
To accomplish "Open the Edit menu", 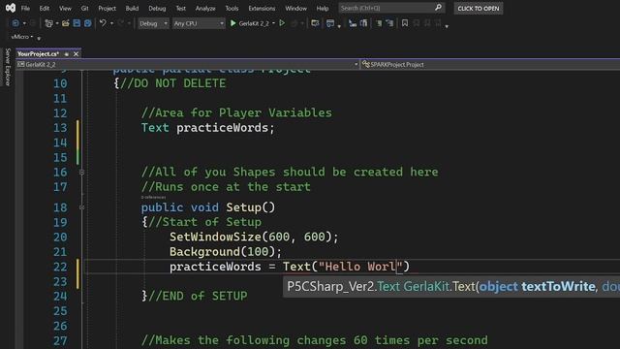I will click(45, 9).
